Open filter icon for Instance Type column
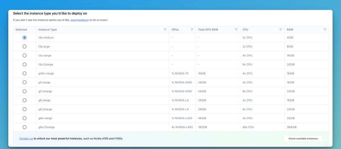This screenshot has width=341, height=149. coord(165,30)
